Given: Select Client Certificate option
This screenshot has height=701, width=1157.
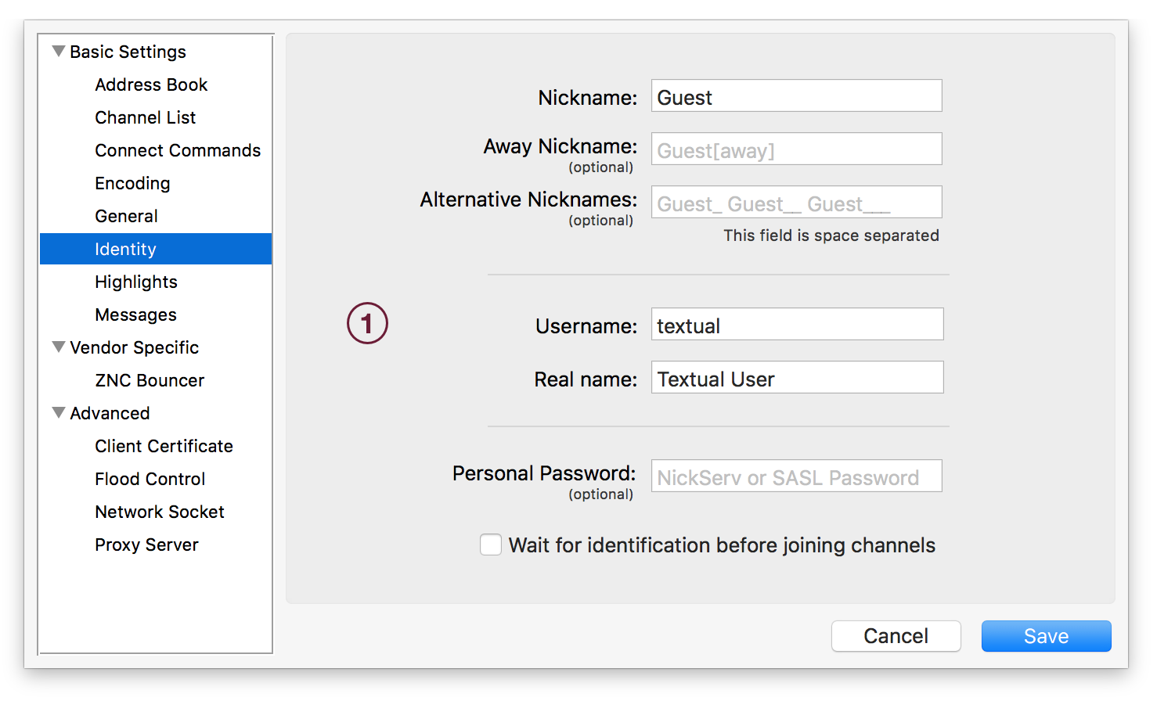Looking at the screenshot, I should tap(164, 446).
